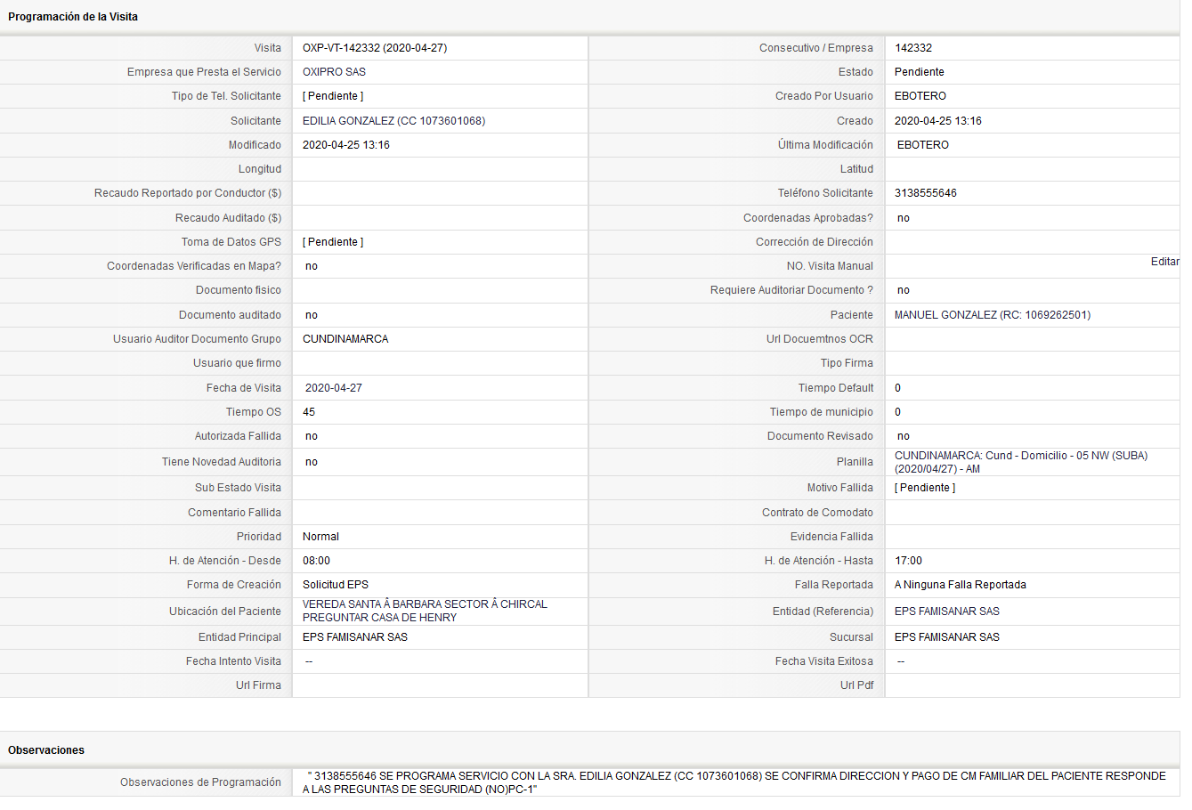
Task: Click Sucursal value EPS FAMISANAR SAS
Action: click(x=947, y=637)
